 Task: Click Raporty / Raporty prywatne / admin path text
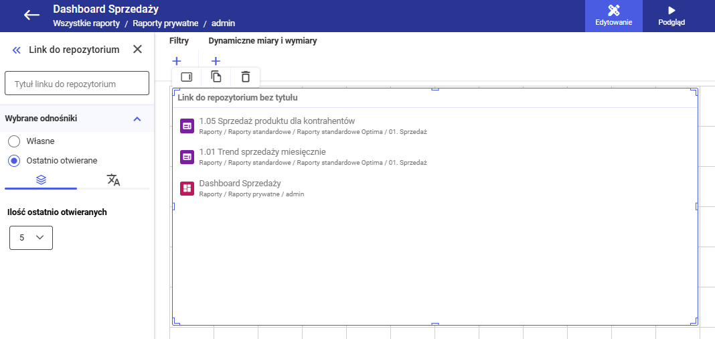(x=252, y=194)
